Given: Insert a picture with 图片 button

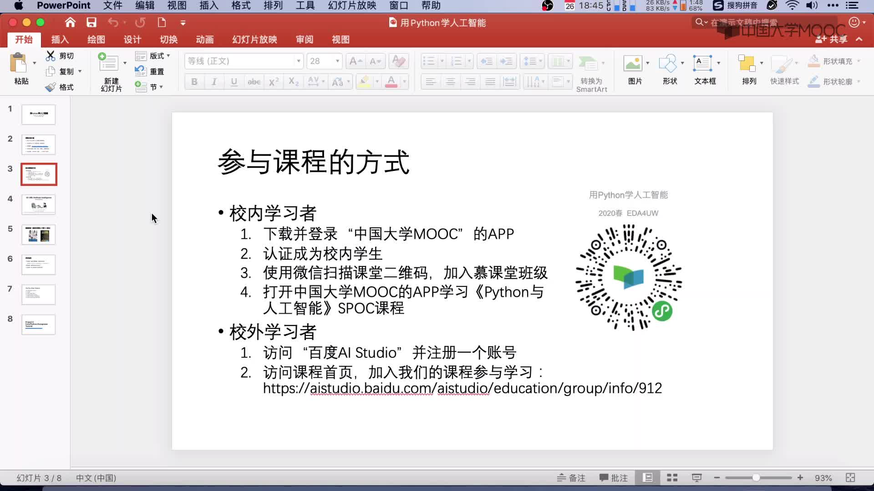Looking at the screenshot, I should pyautogui.click(x=635, y=70).
